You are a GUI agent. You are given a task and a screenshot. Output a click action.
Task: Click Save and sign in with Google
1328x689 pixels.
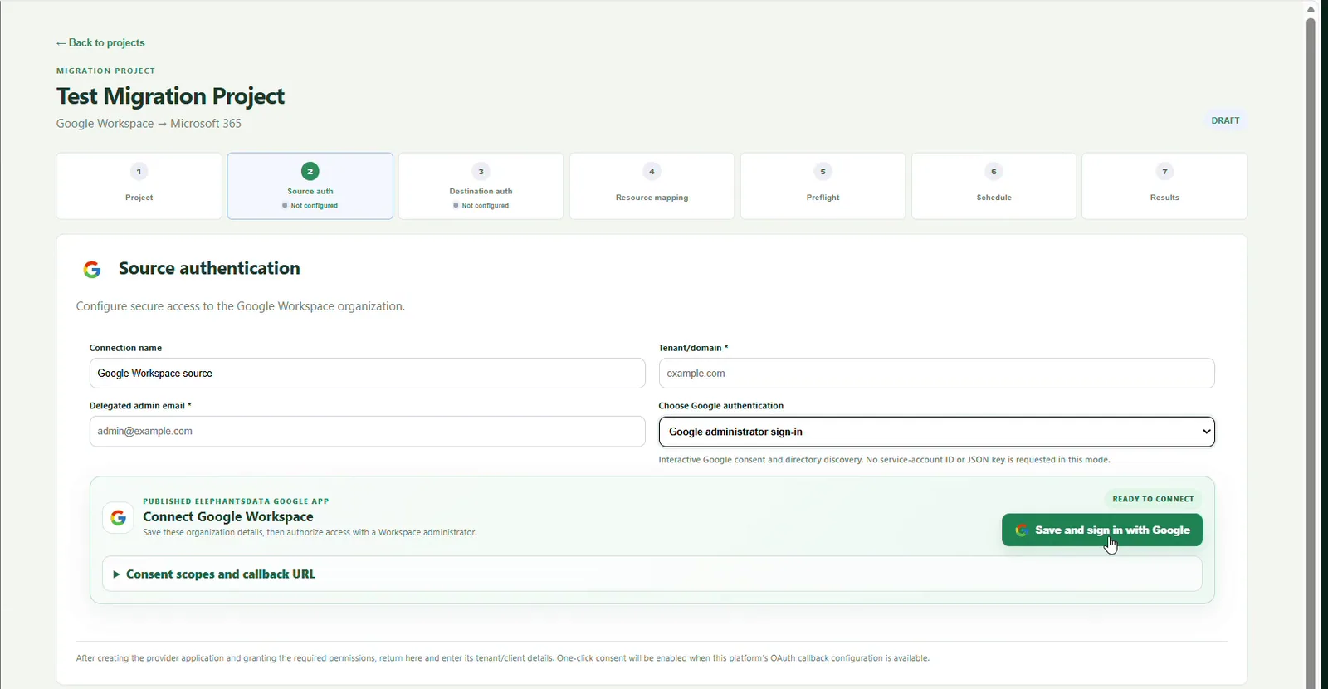[x=1102, y=530]
